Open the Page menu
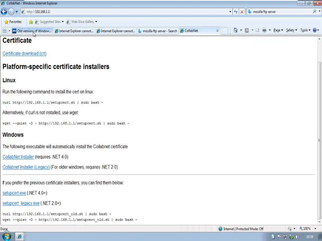Image resolution: width=322 pixels, height=241 pixels. click(x=278, y=30)
